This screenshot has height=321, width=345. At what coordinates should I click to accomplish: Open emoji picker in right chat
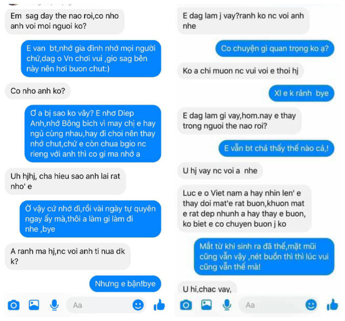click(x=311, y=305)
